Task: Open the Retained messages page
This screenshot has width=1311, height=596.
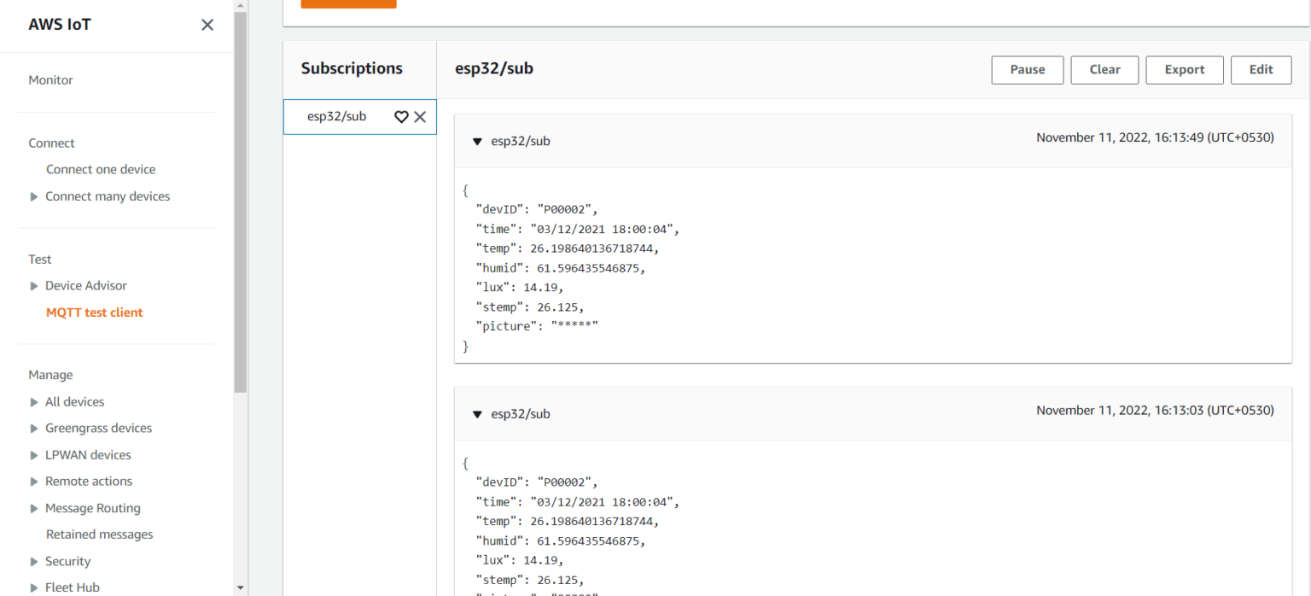Action: pyautogui.click(x=99, y=534)
